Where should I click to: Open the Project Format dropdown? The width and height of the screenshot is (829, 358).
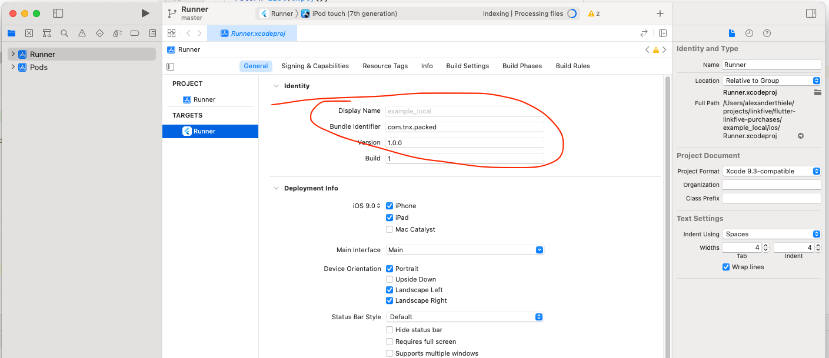[x=771, y=171]
